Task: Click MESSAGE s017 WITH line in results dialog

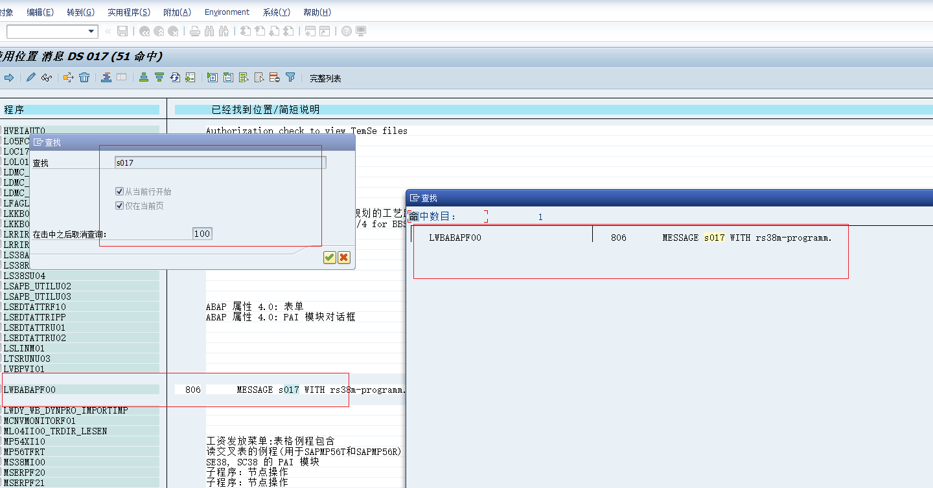Action: click(746, 238)
